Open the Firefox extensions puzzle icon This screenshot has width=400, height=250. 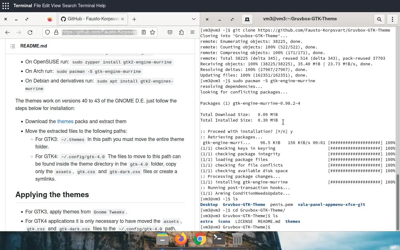tap(181, 32)
